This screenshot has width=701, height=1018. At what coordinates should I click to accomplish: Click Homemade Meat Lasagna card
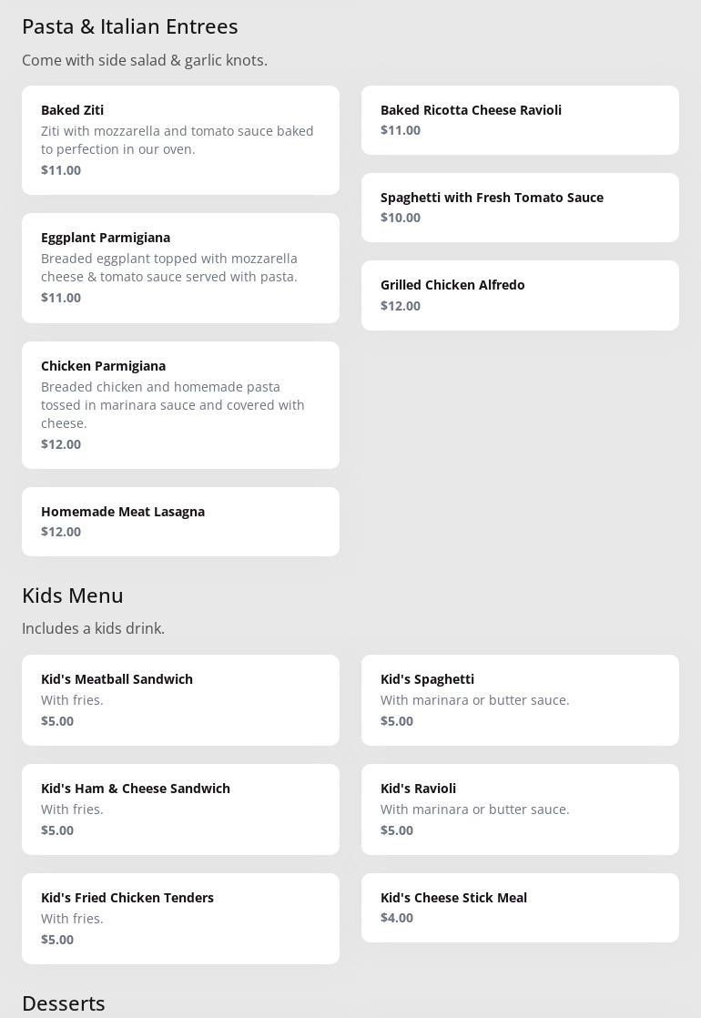click(180, 521)
